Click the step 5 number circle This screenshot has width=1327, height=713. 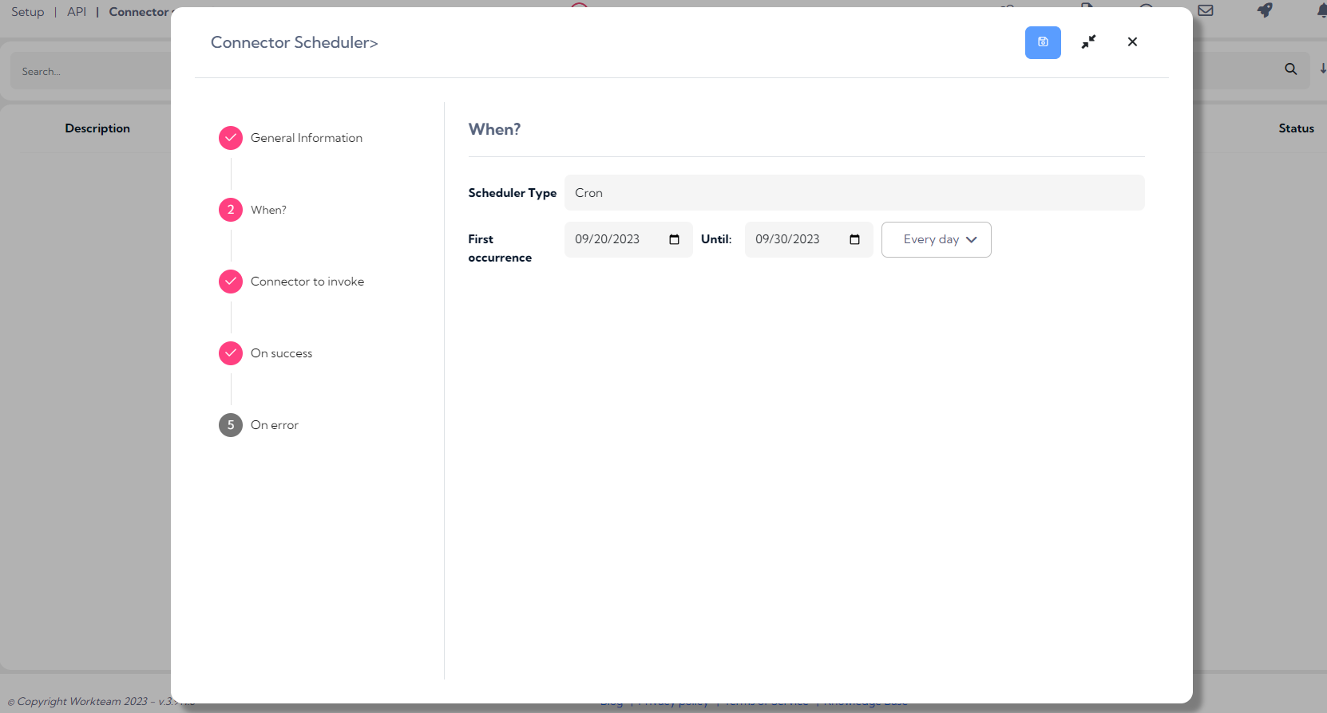pyautogui.click(x=231, y=425)
